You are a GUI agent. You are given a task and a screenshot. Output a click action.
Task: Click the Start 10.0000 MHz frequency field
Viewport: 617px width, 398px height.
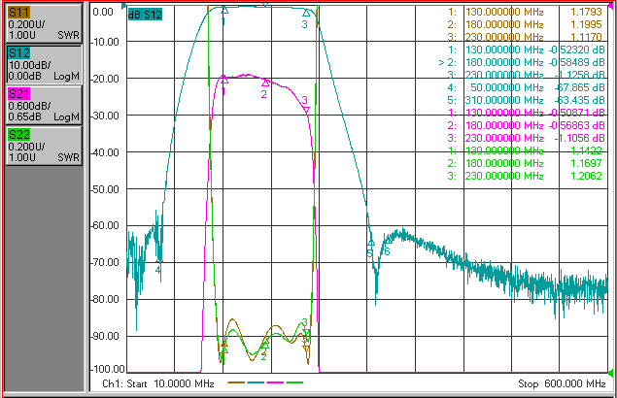coord(158,383)
